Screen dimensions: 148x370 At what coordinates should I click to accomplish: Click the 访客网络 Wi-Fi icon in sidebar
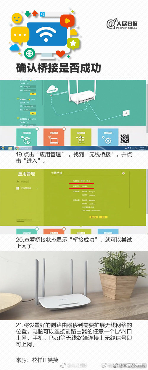[18, 119]
